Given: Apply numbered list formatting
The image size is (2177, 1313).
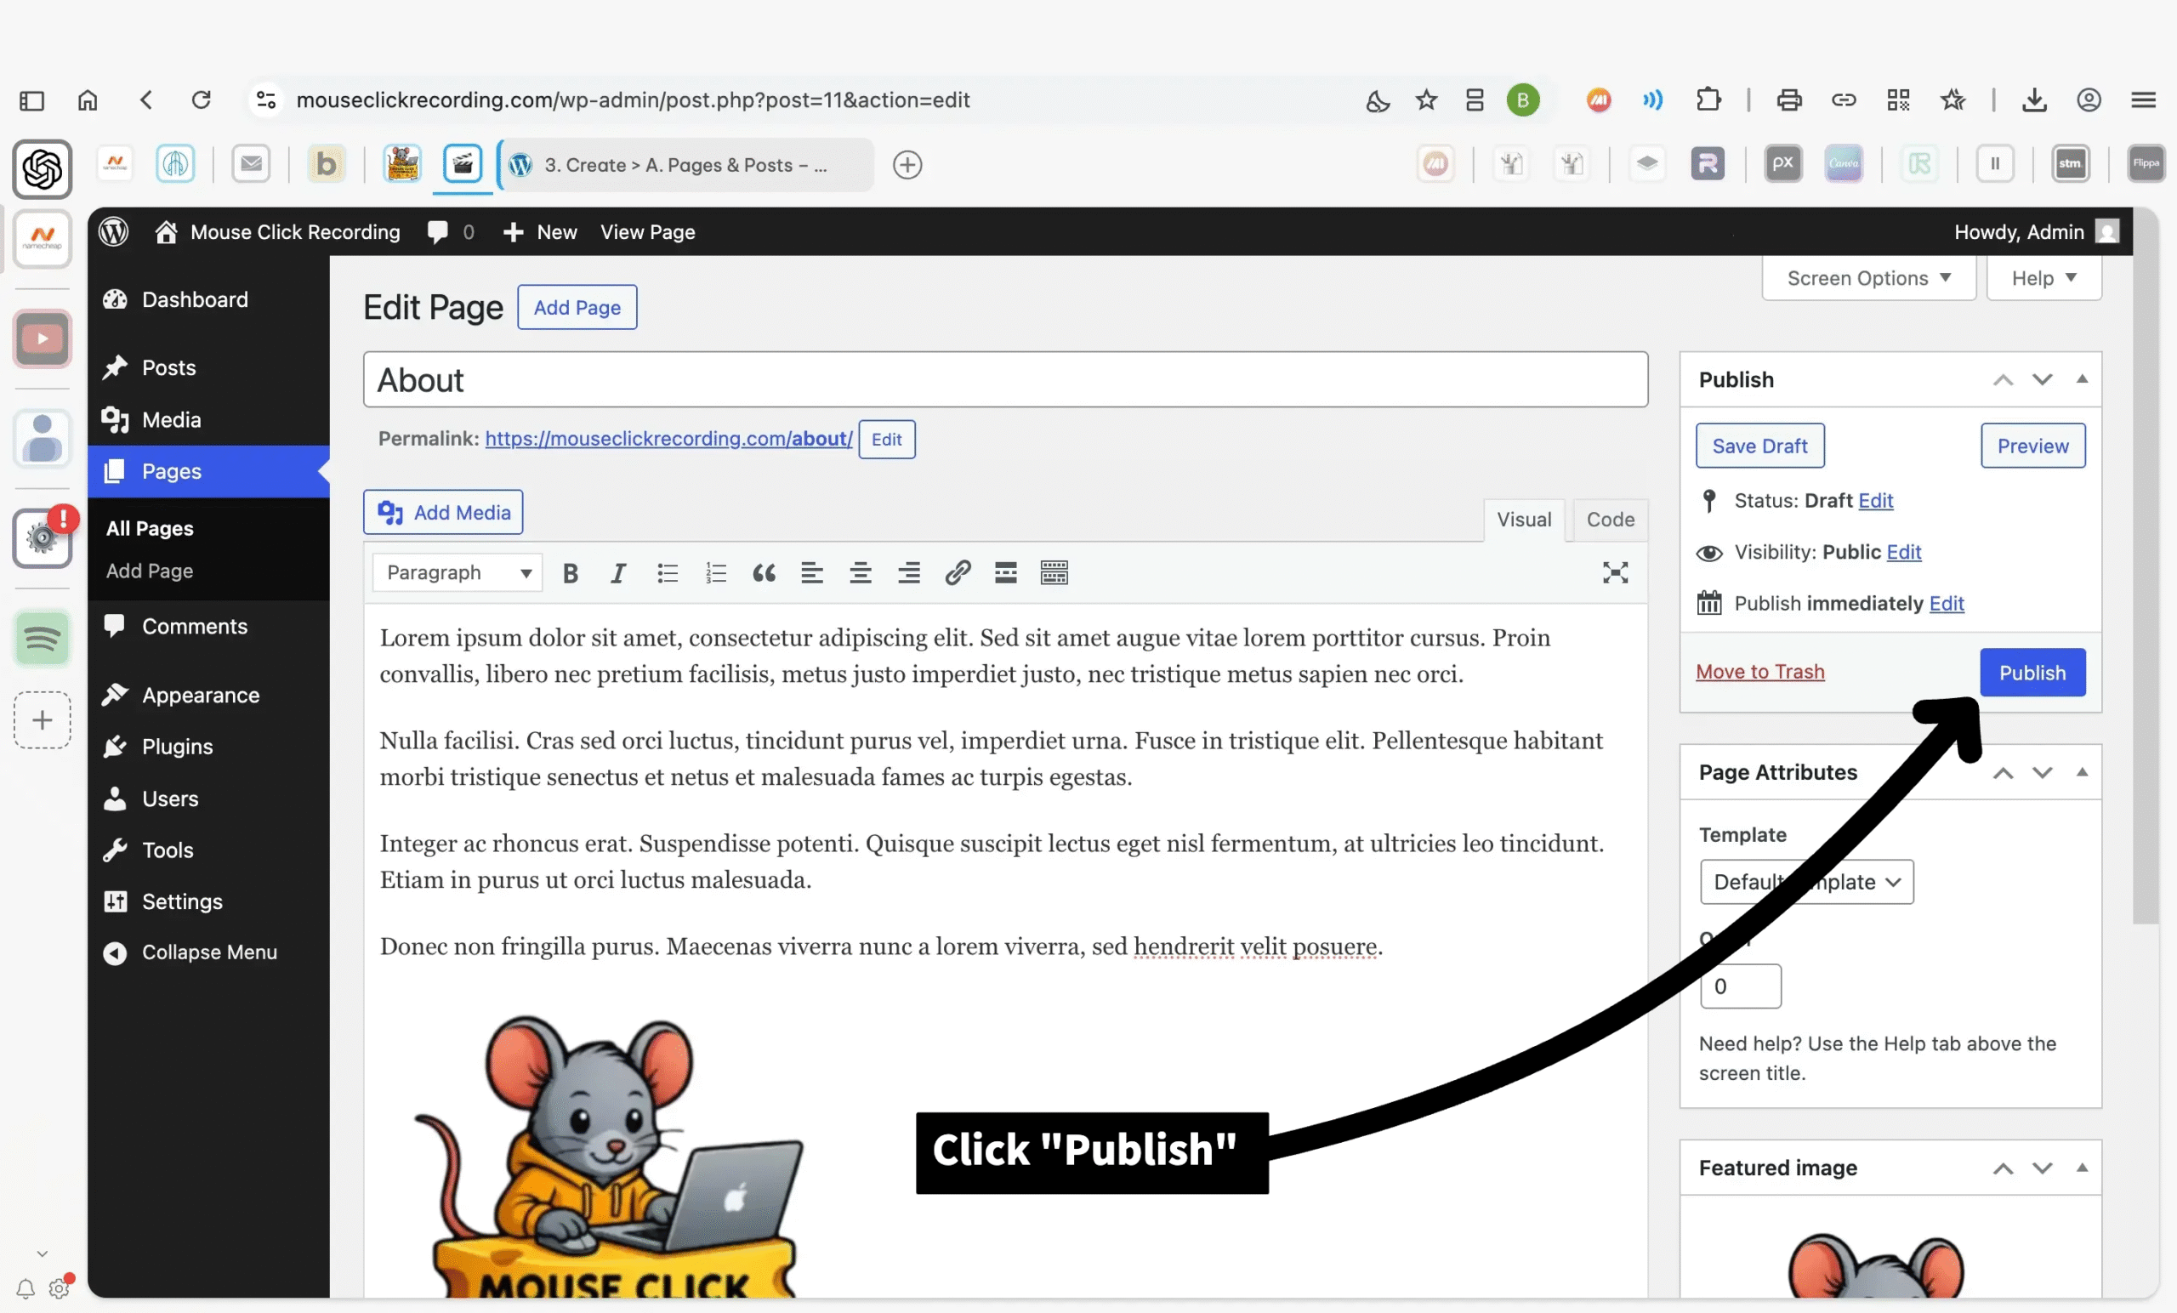Looking at the screenshot, I should (716, 573).
